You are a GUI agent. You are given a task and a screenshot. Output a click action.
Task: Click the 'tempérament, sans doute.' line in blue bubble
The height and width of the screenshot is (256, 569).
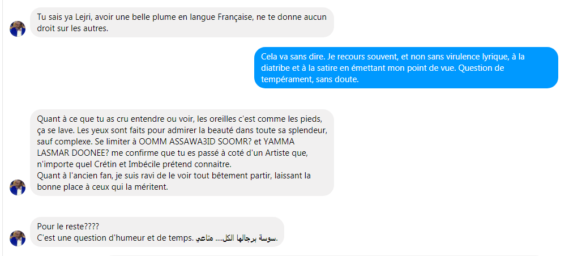coord(310,79)
